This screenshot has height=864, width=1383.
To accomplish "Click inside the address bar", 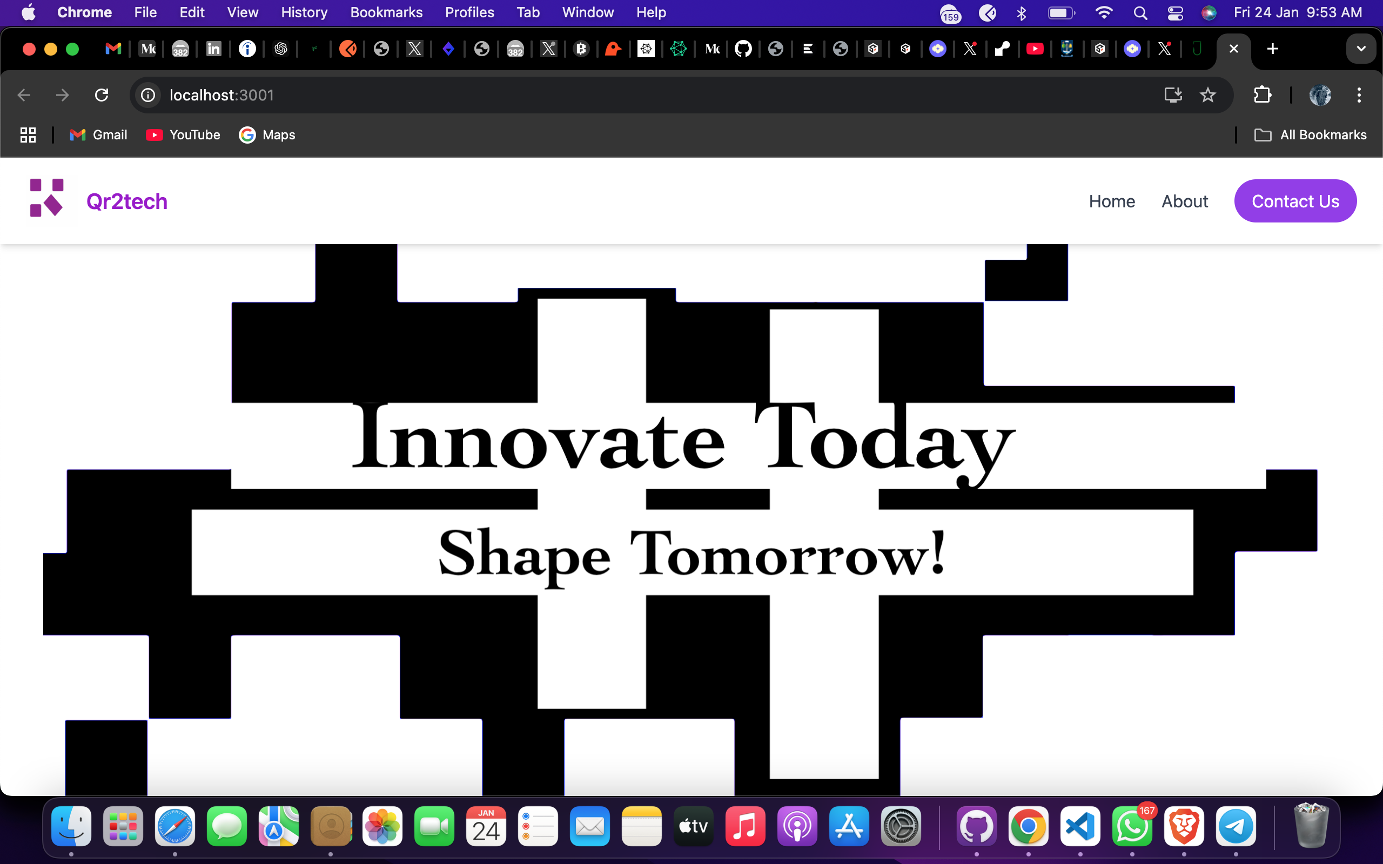I will tap(400, 95).
